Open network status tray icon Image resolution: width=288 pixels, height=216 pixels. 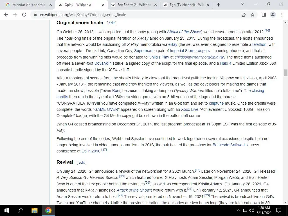click(x=245, y=210)
